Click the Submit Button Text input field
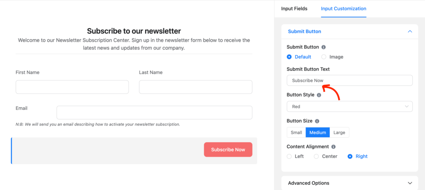This screenshot has width=425, height=190. point(349,80)
